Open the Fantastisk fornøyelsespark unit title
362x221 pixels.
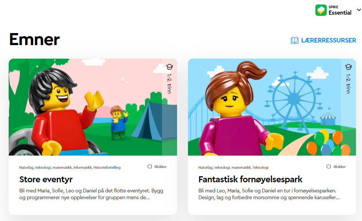click(250, 179)
